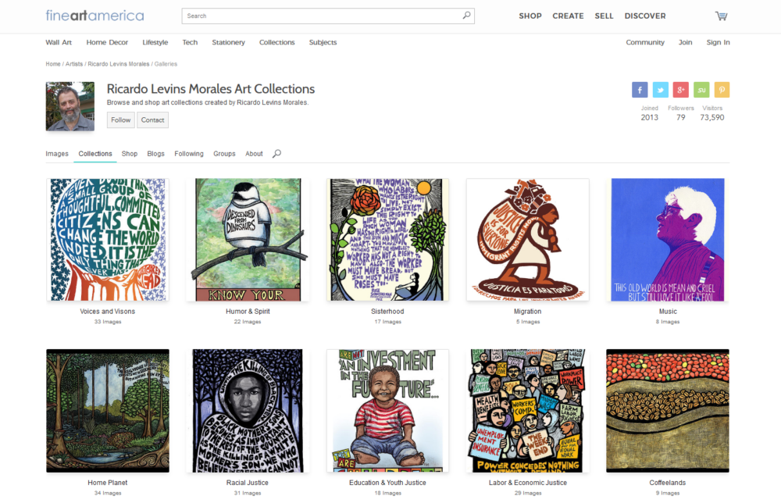Switch to the Following tab

pos(189,154)
